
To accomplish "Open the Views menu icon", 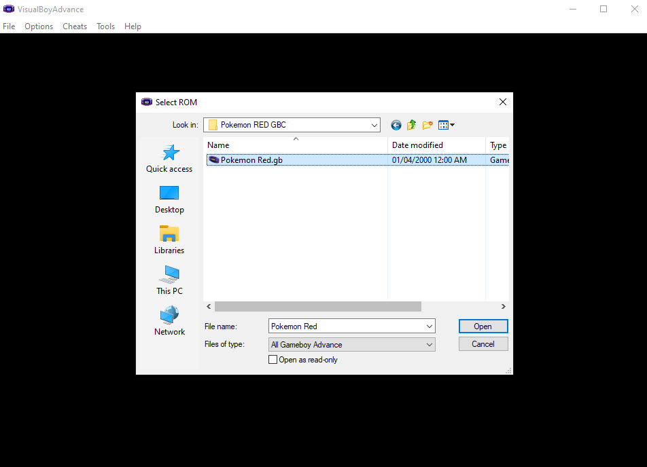I will [445, 125].
